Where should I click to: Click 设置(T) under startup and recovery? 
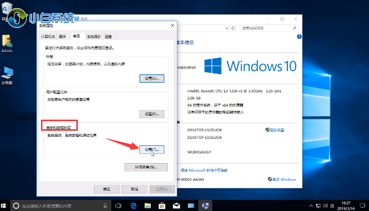click(x=152, y=150)
